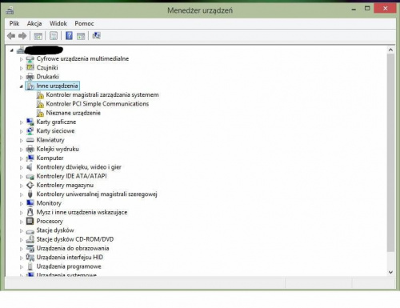Select Stacje dysków CD-ROM/DVD label
Screen dimensions: 400x308
[75, 239]
